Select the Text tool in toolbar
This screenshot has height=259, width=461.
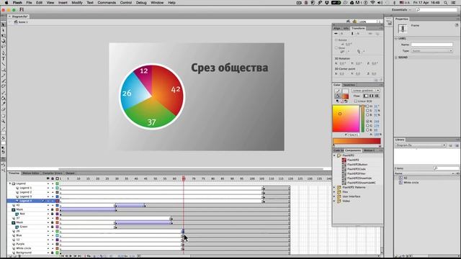point(3,58)
